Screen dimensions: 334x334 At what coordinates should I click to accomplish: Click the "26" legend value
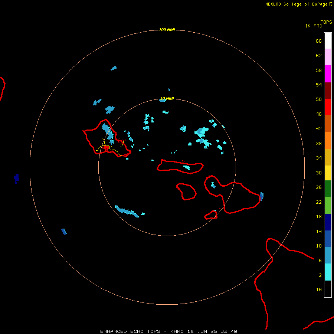tap(319, 187)
